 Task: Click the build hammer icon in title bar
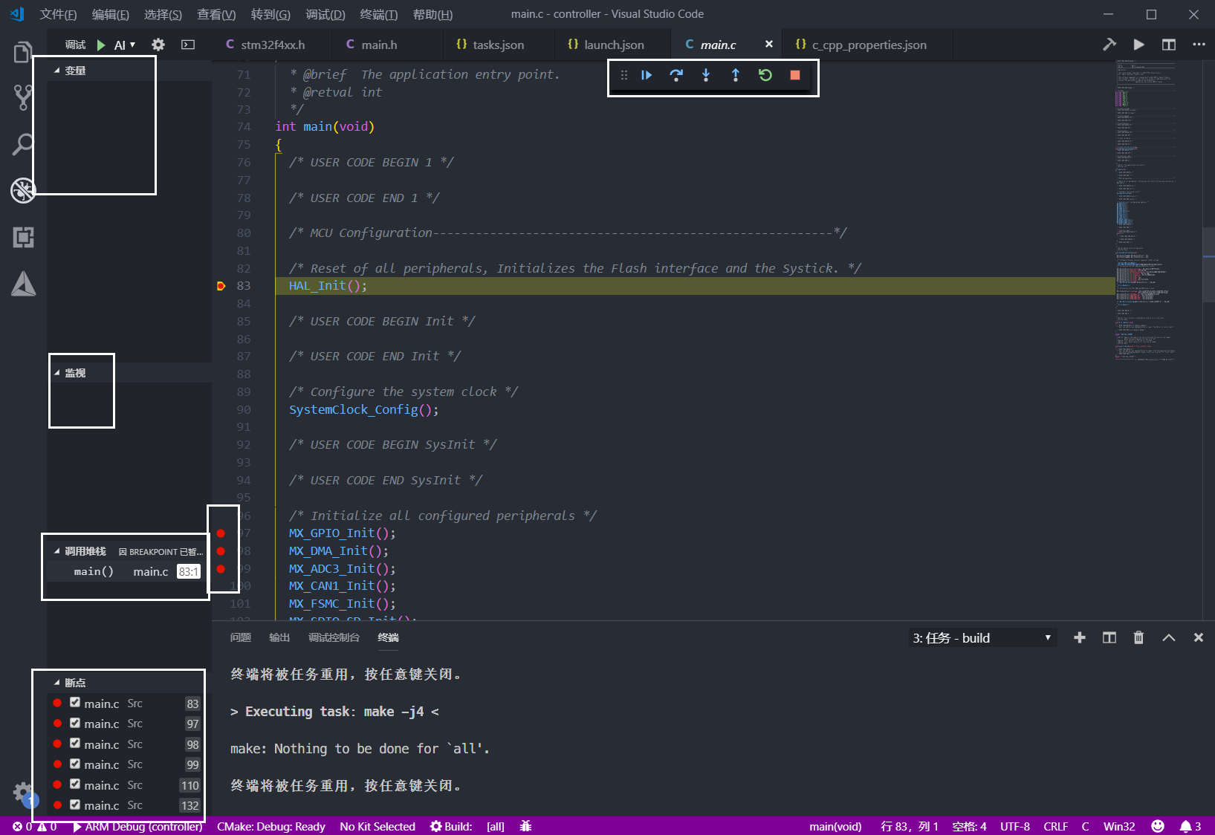(1109, 44)
